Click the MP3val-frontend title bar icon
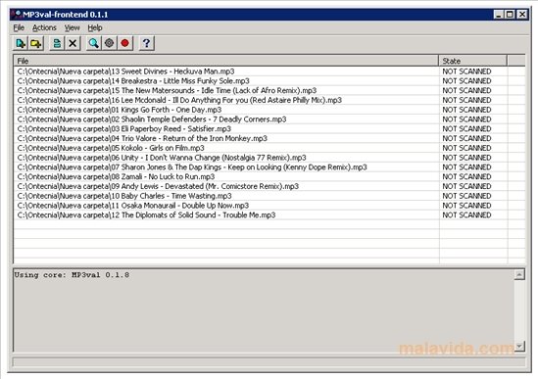Viewport: 538px width, 379px height. click(16, 15)
